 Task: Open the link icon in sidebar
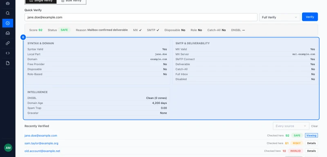point(8,43)
